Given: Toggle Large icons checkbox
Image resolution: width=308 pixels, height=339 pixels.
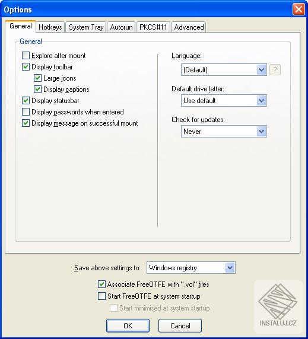Looking at the screenshot, I should [37, 78].
